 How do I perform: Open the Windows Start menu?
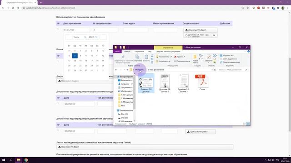4,160
